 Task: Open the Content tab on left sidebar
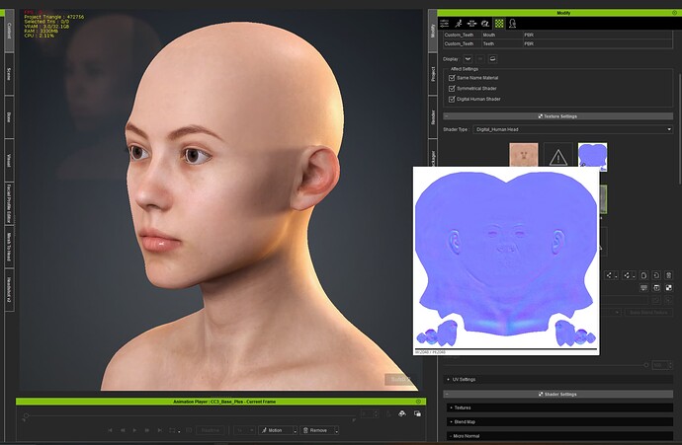[9, 32]
